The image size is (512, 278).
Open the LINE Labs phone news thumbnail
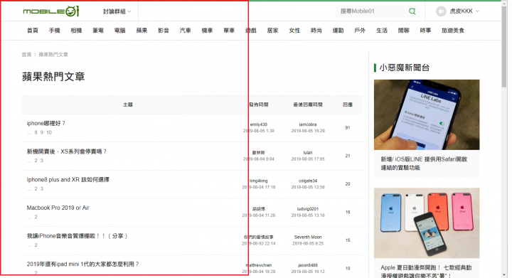click(427, 114)
